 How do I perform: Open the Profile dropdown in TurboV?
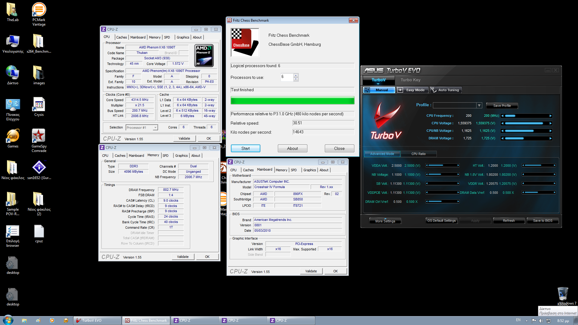[479, 105]
